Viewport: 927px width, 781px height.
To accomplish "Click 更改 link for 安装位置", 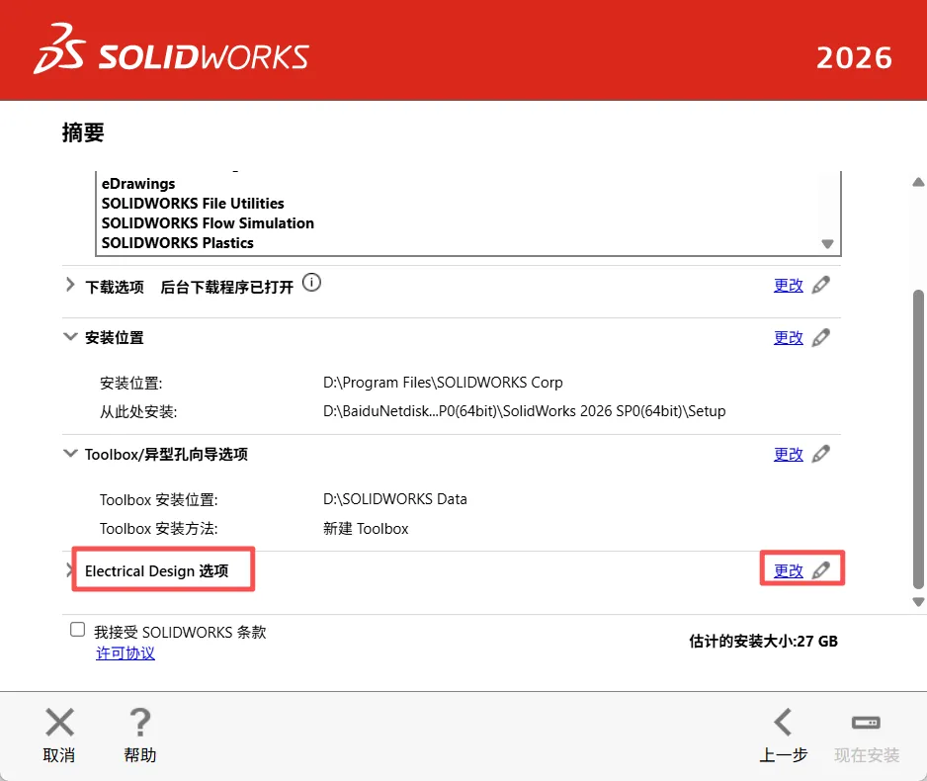I will [x=789, y=337].
